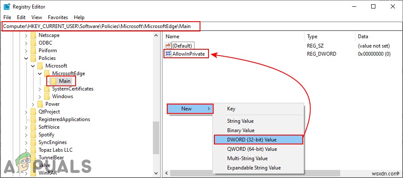Expand the Piriform key

click(26, 51)
